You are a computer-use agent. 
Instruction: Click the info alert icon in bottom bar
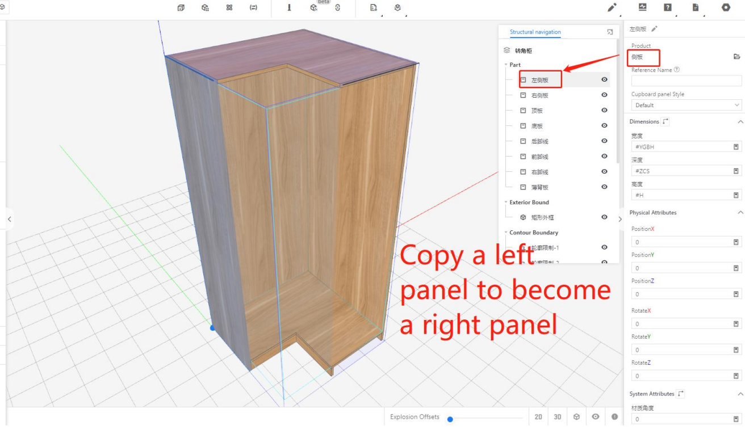(x=614, y=417)
